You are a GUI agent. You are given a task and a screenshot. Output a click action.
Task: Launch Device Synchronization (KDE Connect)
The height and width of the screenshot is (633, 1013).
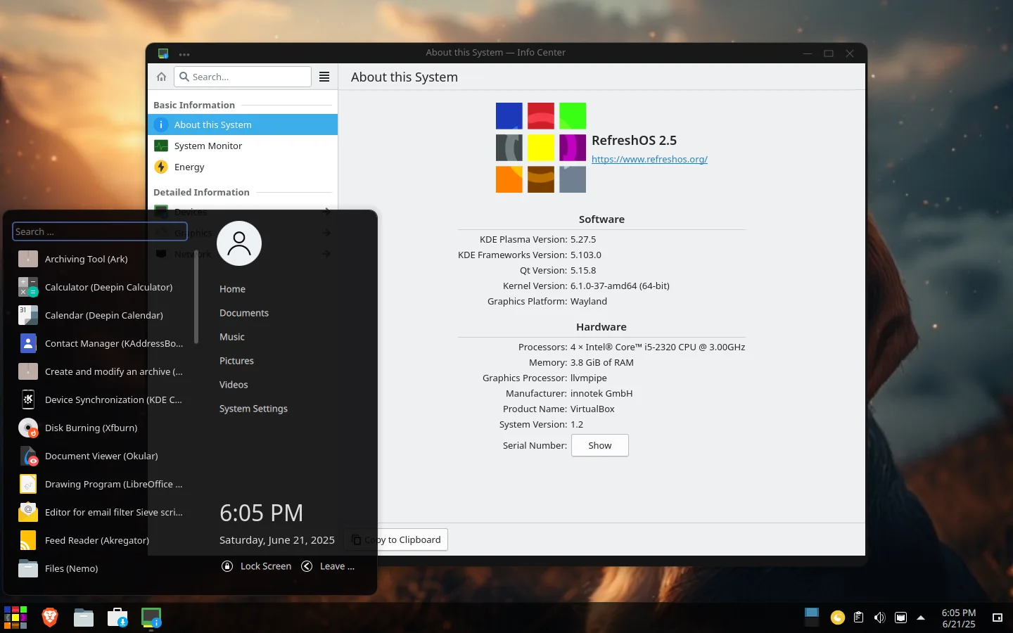(x=100, y=399)
